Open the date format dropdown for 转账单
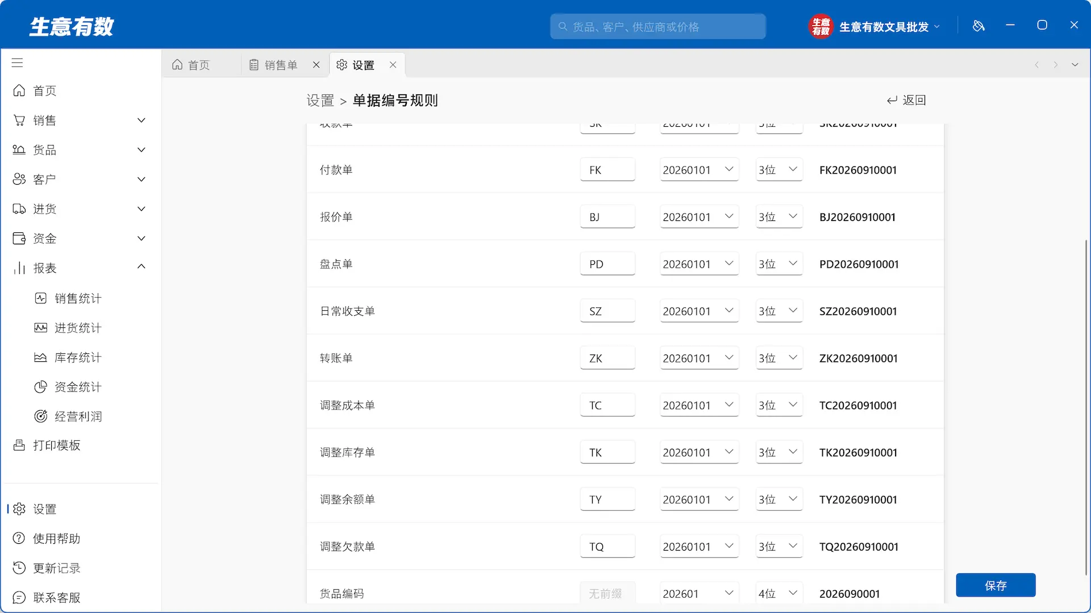Image resolution: width=1091 pixels, height=613 pixels. 699,358
